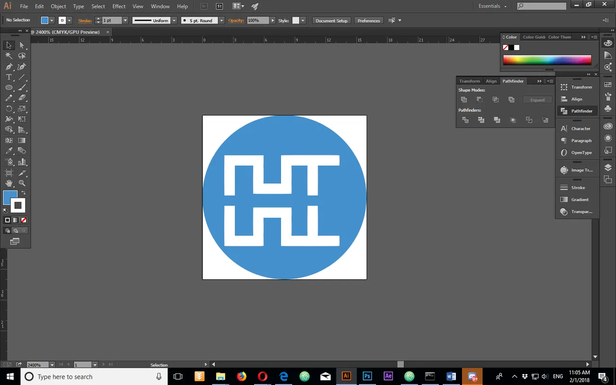Select the Direct Selection tool

[22, 45]
